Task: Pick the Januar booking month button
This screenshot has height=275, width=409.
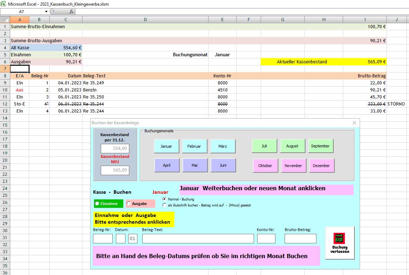Action: point(166,146)
